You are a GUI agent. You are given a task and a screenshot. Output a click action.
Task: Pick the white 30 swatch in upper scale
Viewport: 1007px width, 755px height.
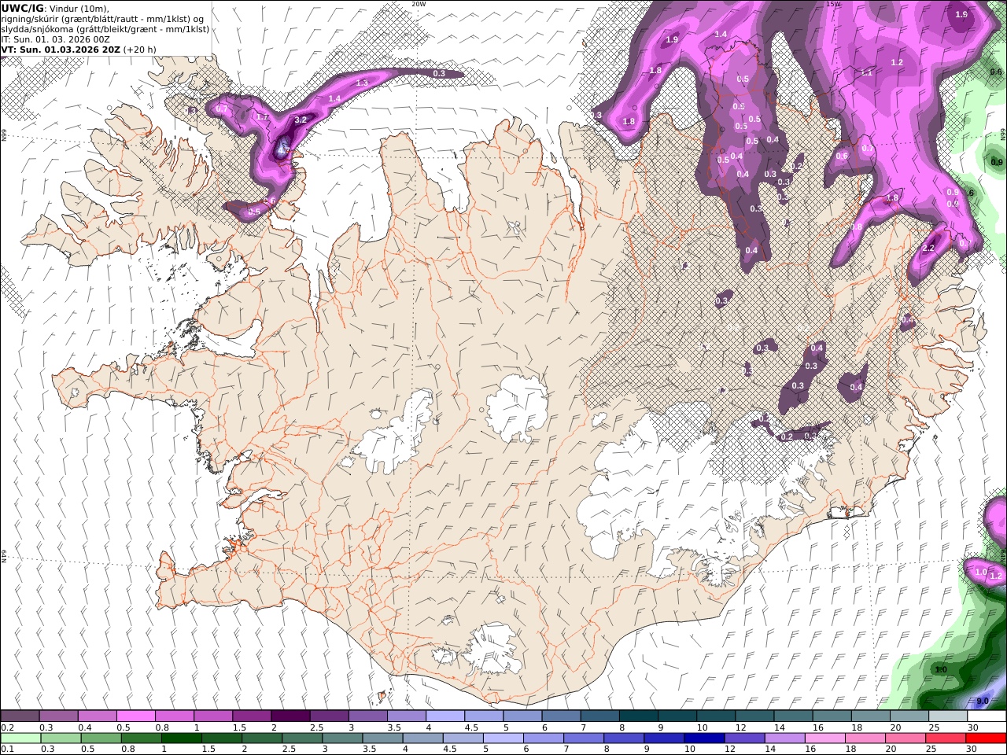click(x=987, y=716)
